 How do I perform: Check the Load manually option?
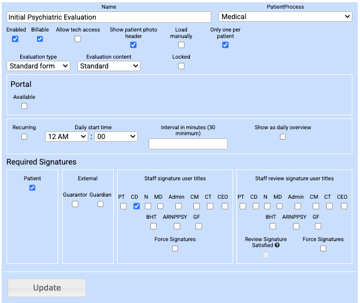click(181, 45)
